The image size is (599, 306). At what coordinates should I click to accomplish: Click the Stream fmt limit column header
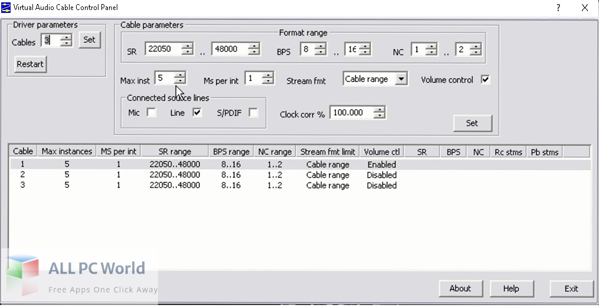pos(328,152)
